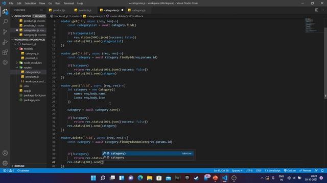The width and height of the screenshot is (327, 183).
Task: Click UTF-8 encoding selector
Action: tap(249, 171)
